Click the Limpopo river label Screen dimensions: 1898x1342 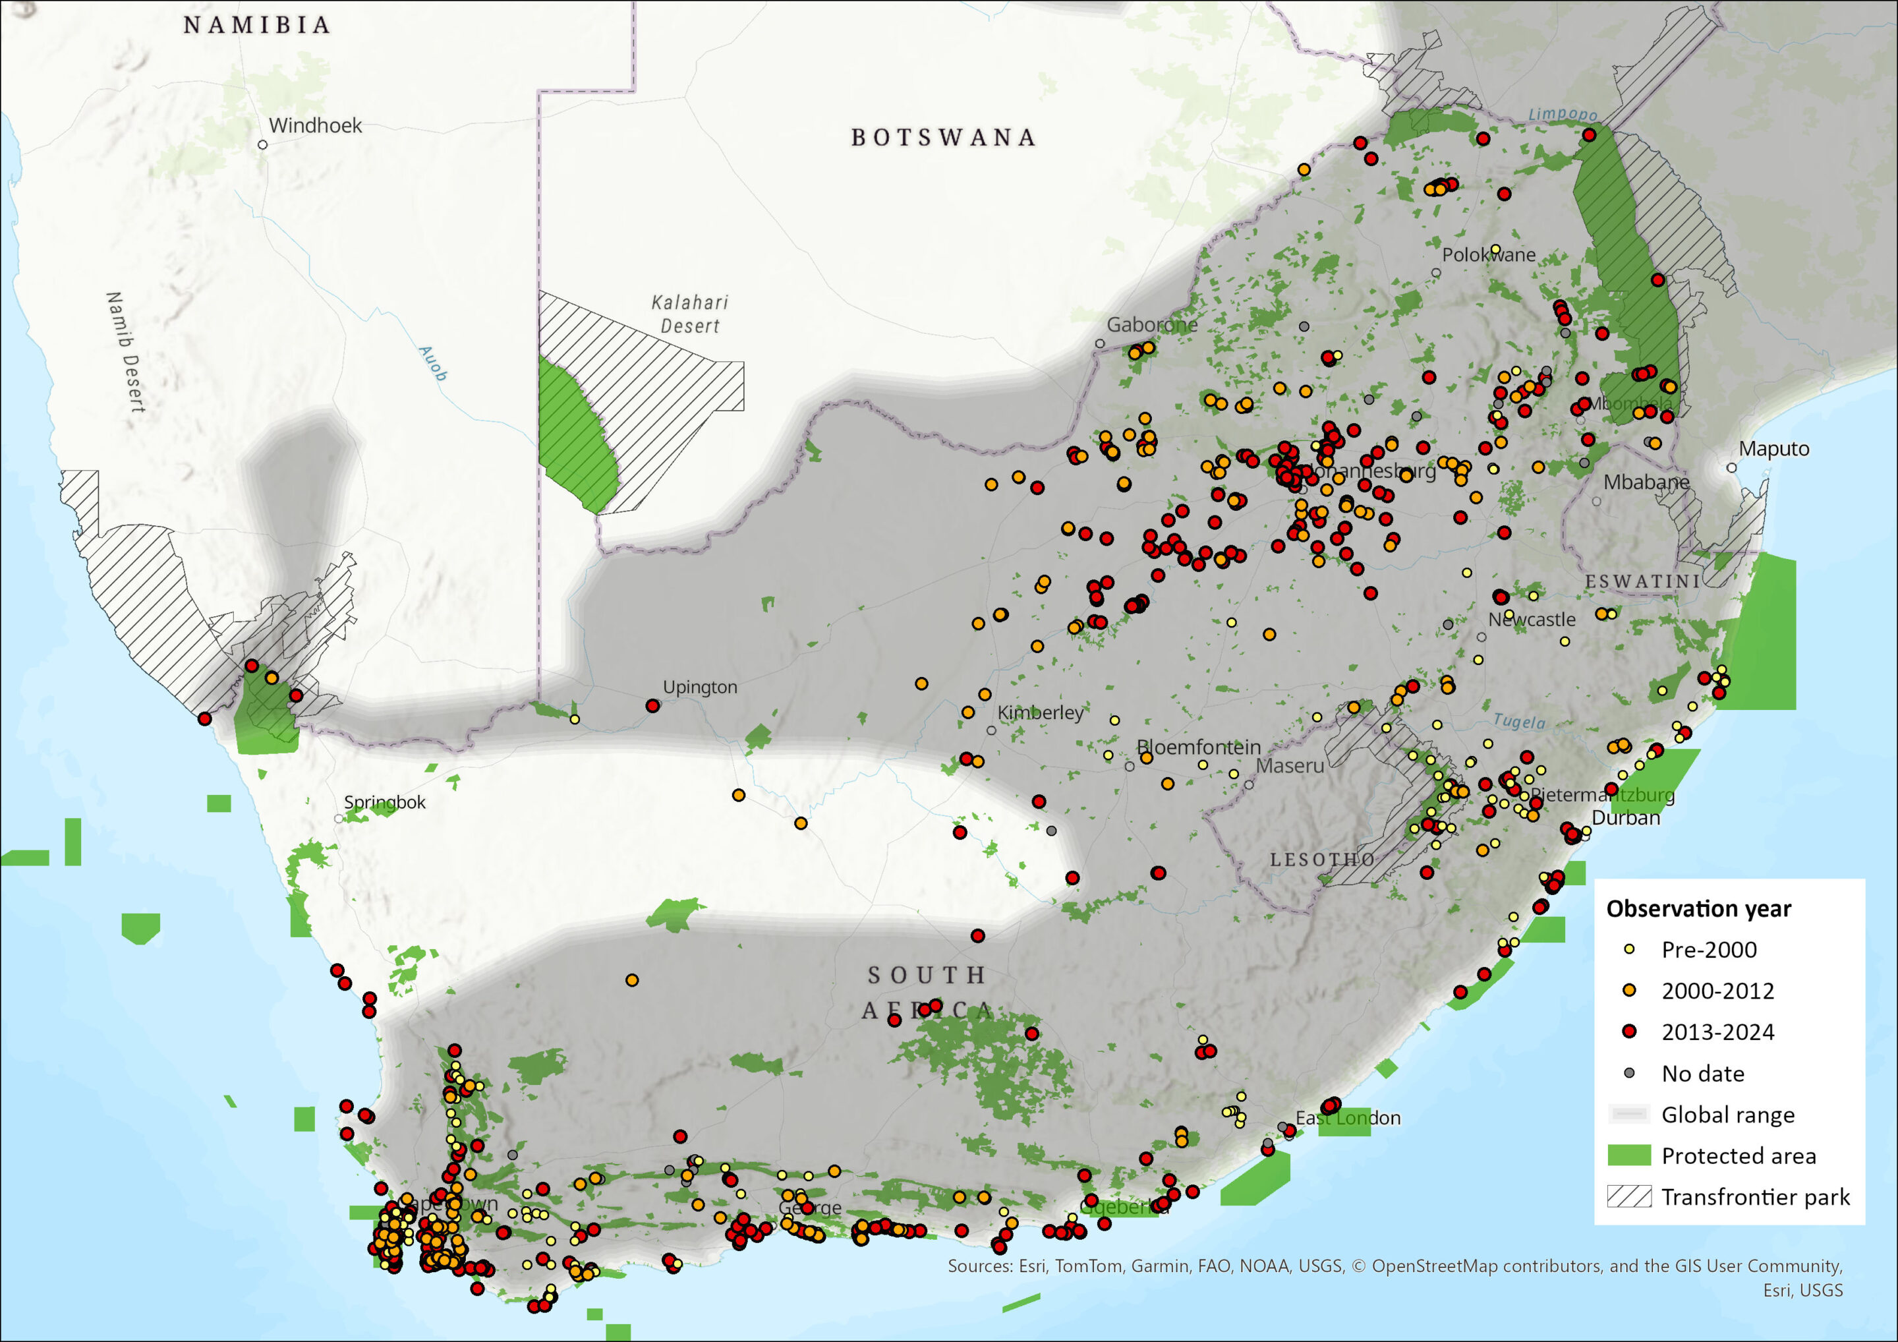pyautogui.click(x=1563, y=115)
